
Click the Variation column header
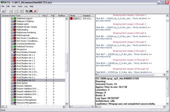click(x=88, y=16)
